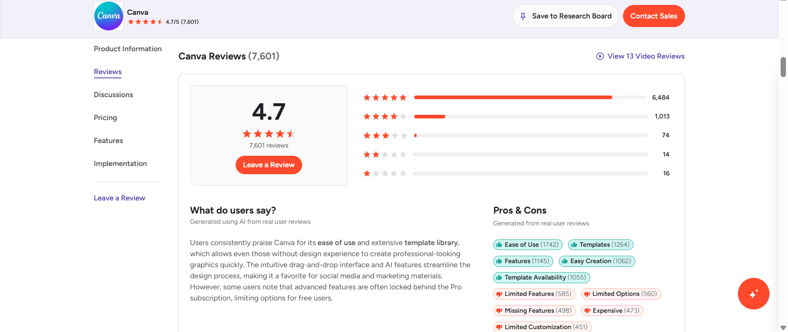Click thumbs-down icon on Limited Features tag
This screenshot has width=788, height=332.
point(499,294)
